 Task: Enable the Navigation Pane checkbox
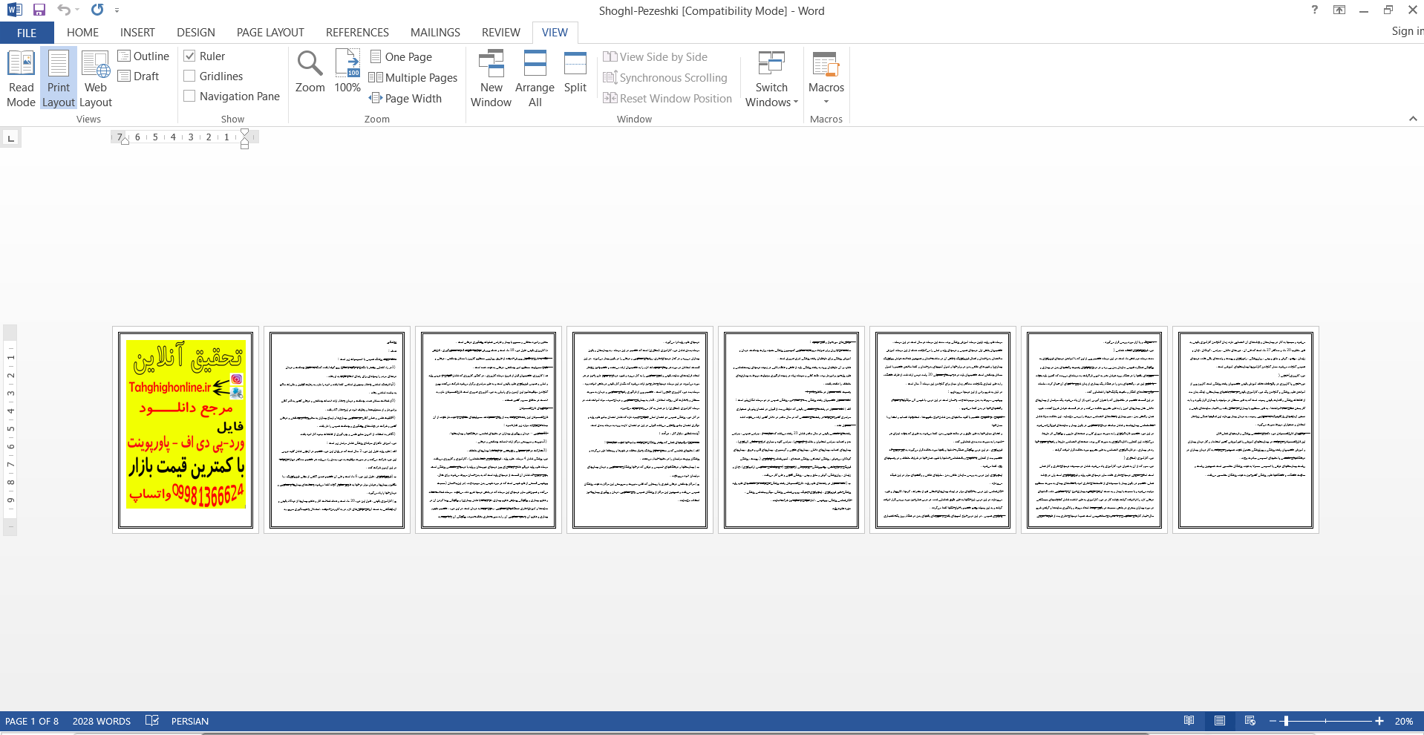[189, 96]
